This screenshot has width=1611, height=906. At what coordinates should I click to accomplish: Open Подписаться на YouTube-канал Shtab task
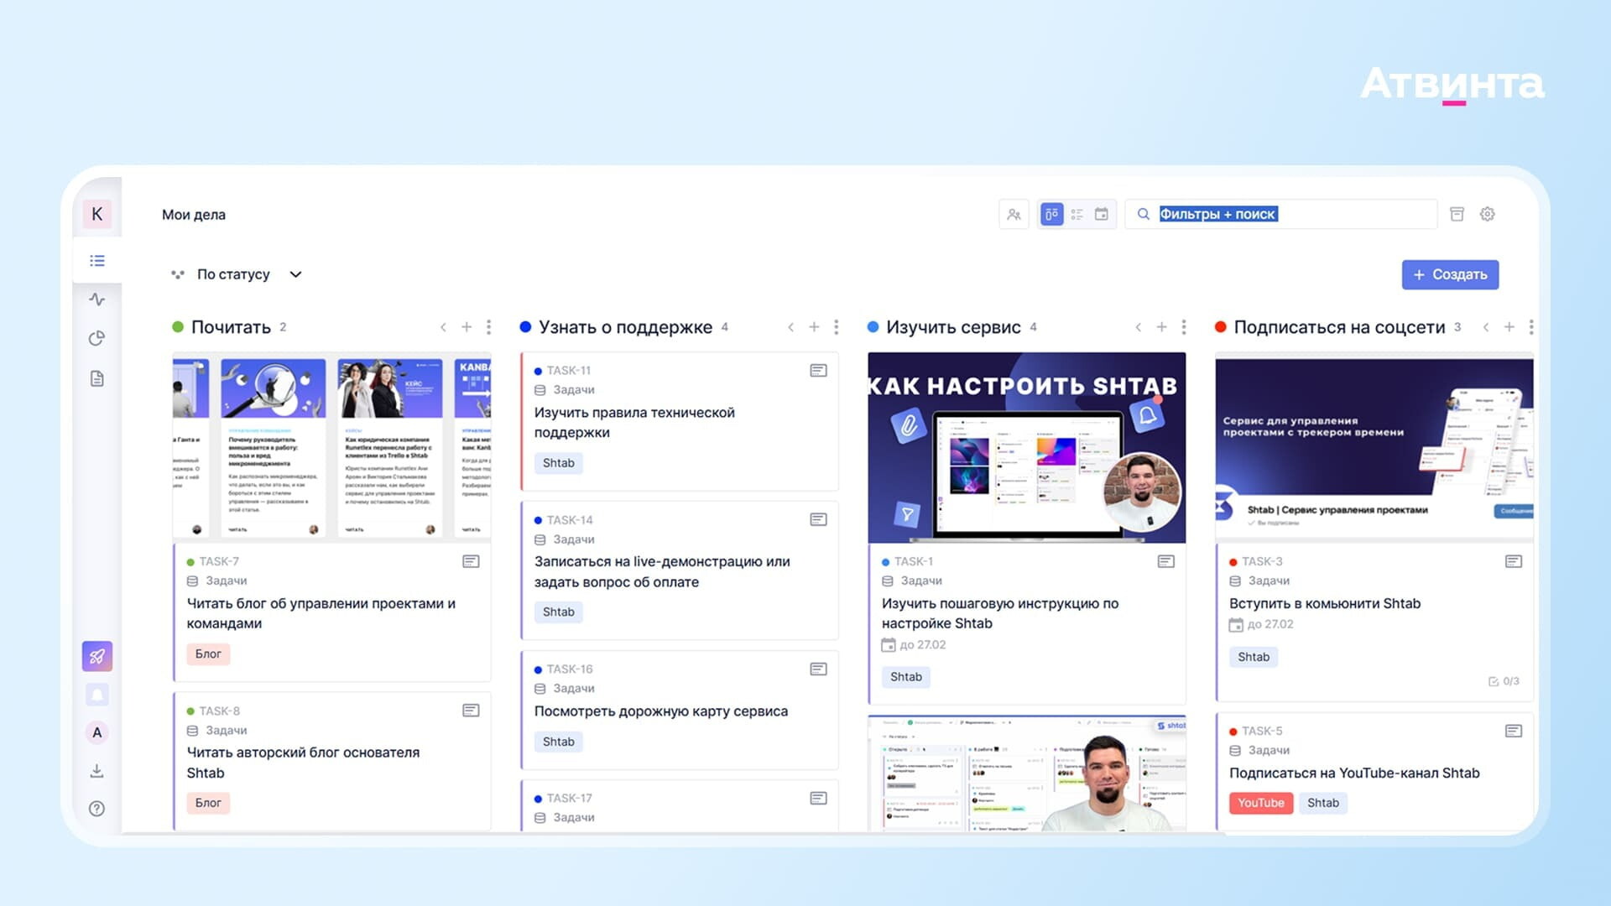[1354, 773]
